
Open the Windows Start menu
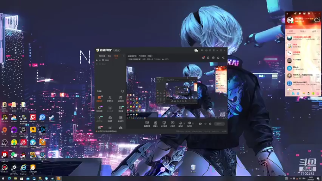tap(3, 179)
